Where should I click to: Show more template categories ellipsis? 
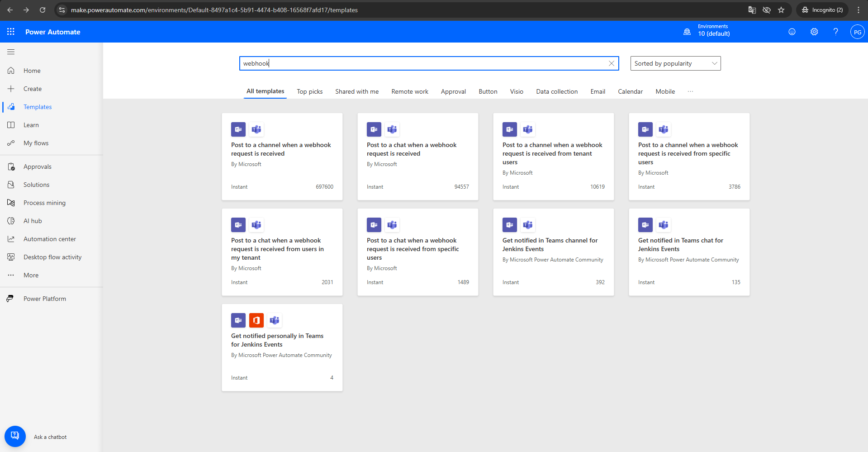coord(690,91)
